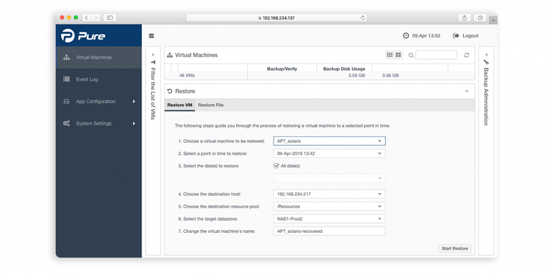This screenshot has height=274, width=552.
Task: Click the address bar showing 192.168.234.137
Action: coord(277,18)
